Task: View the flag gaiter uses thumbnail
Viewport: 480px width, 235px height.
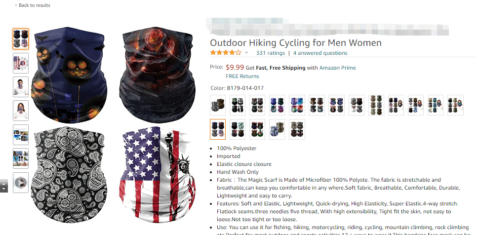Action: 21,63
